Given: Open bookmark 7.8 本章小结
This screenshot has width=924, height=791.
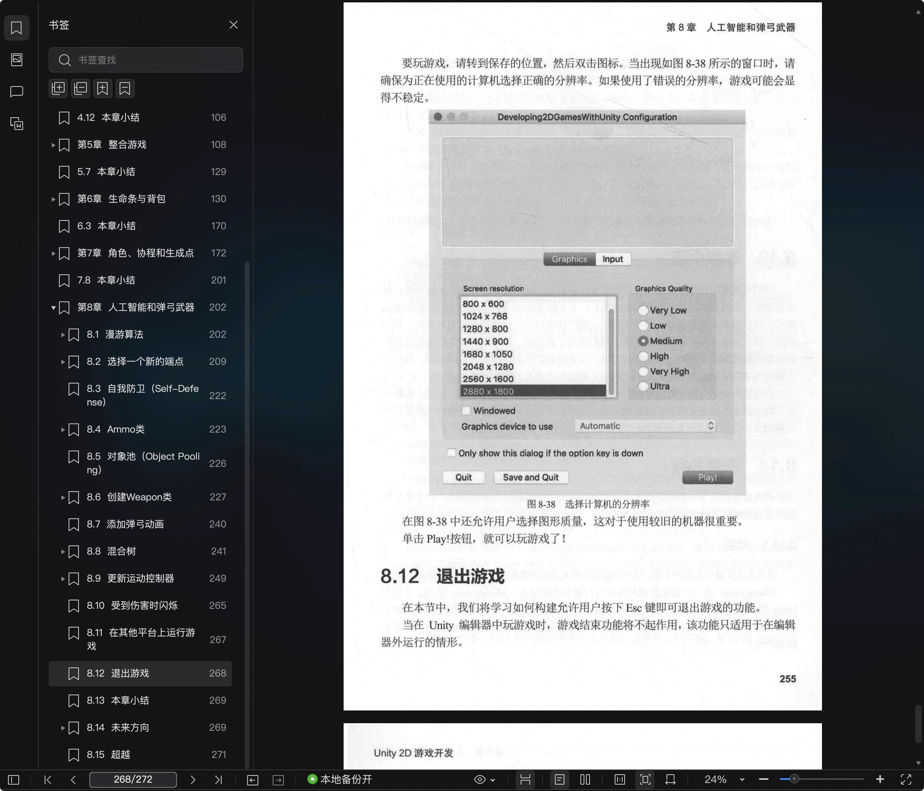Looking at the screenshot, I should pyautogui.click(x=140, y=280).
